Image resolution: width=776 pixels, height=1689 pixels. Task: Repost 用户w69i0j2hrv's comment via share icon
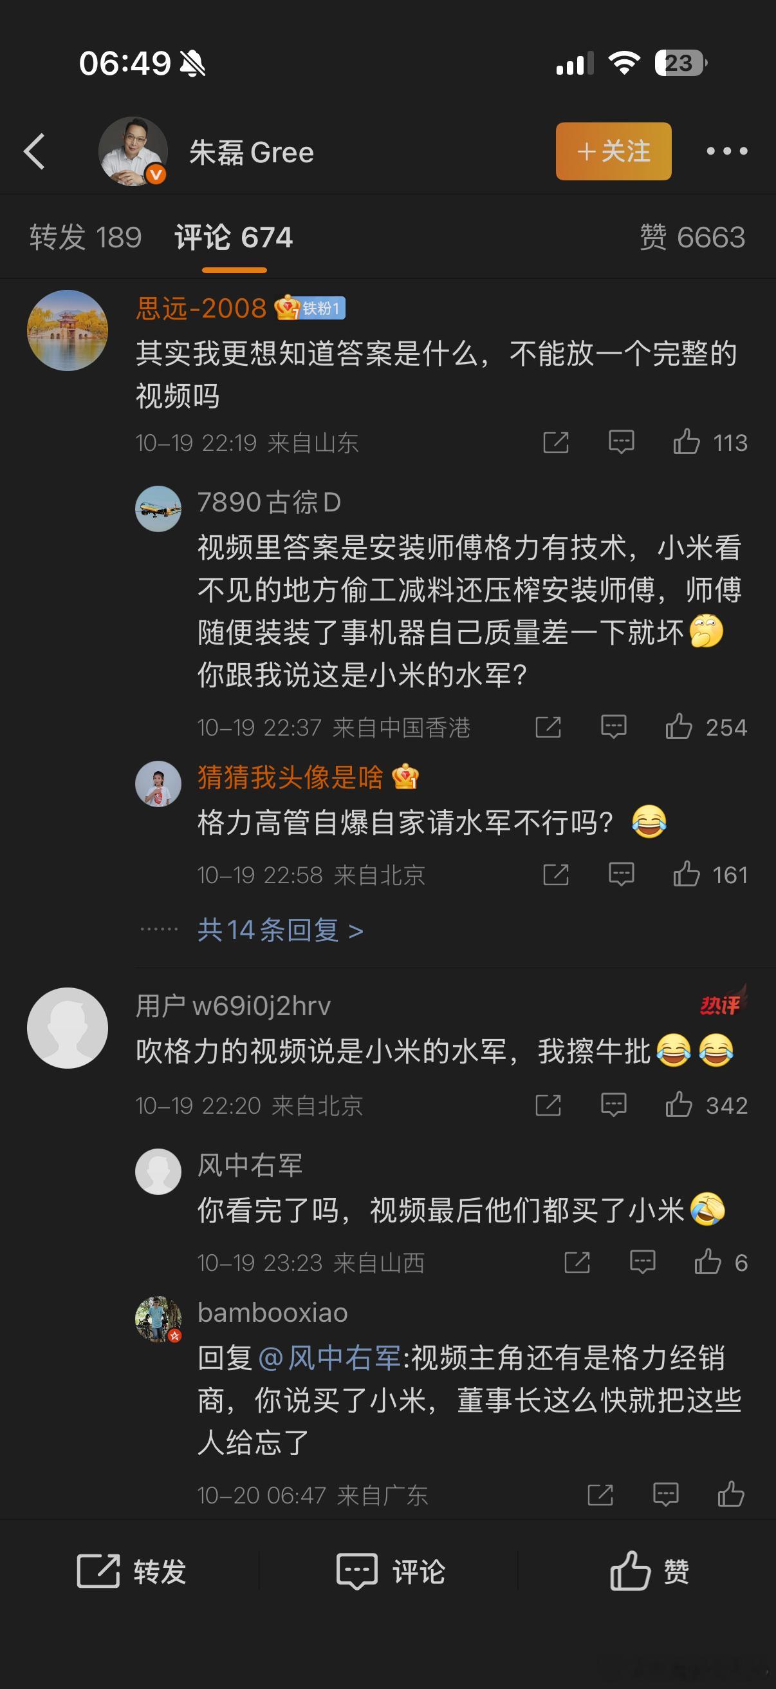548,1105
